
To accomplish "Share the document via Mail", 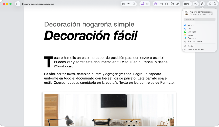I will point(200,29).
